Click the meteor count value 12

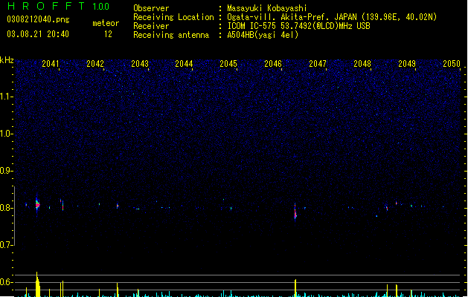click(x=108, y=34)
